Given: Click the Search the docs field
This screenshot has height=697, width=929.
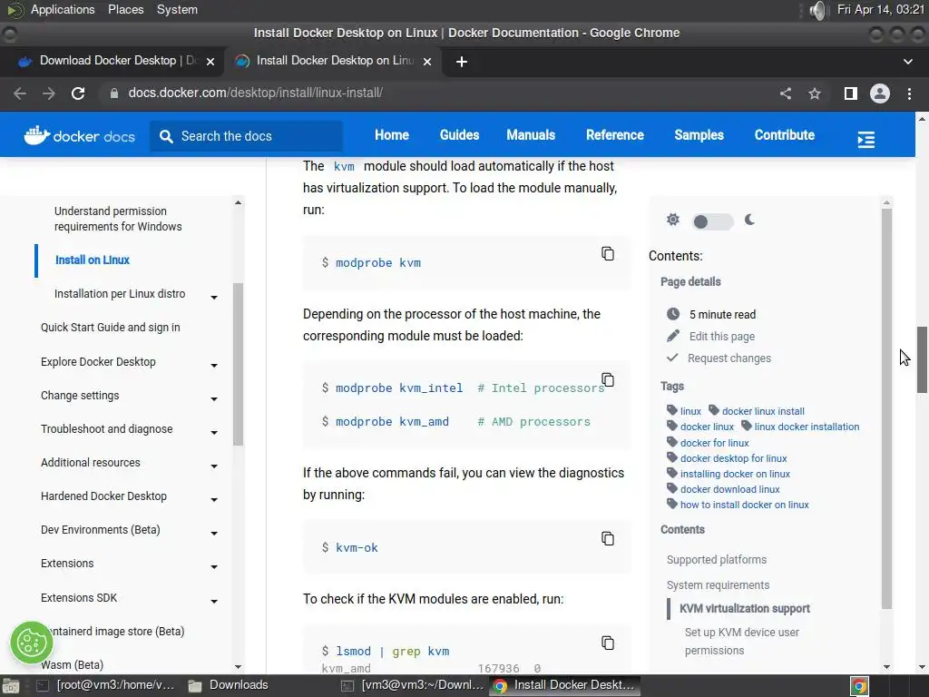Looking at the screenshot, I should [x=247, y=136].
